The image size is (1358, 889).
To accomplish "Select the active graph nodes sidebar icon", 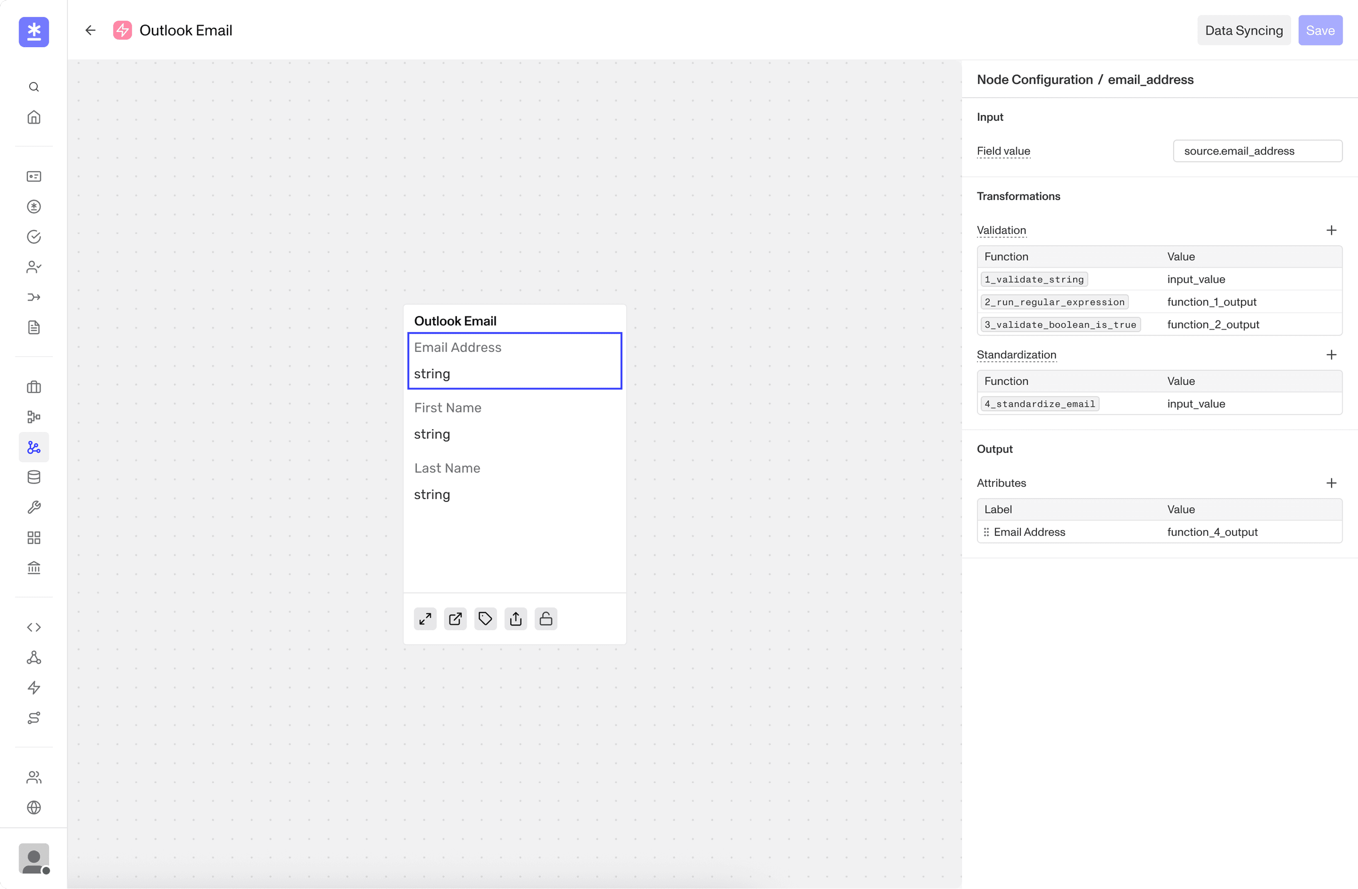I will [x=34, y=447].
